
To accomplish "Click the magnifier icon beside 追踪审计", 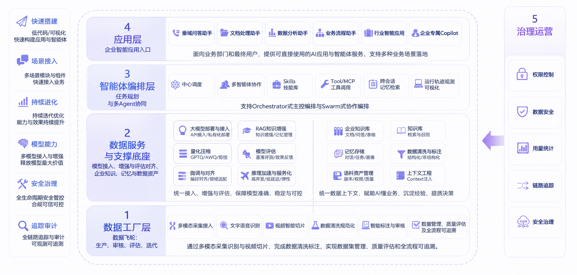I will tap(23, 226).
